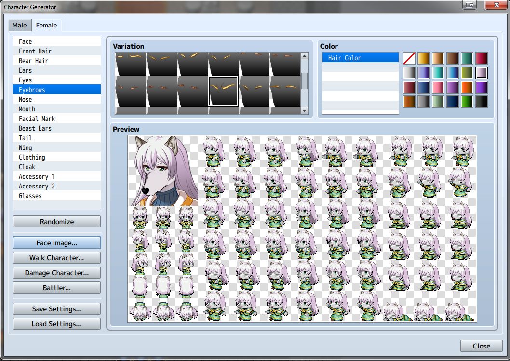This screenshot has width=510, height=361.
Task: Pick the bright green swatch in bottom row
Action: click(x=467, y=102)
